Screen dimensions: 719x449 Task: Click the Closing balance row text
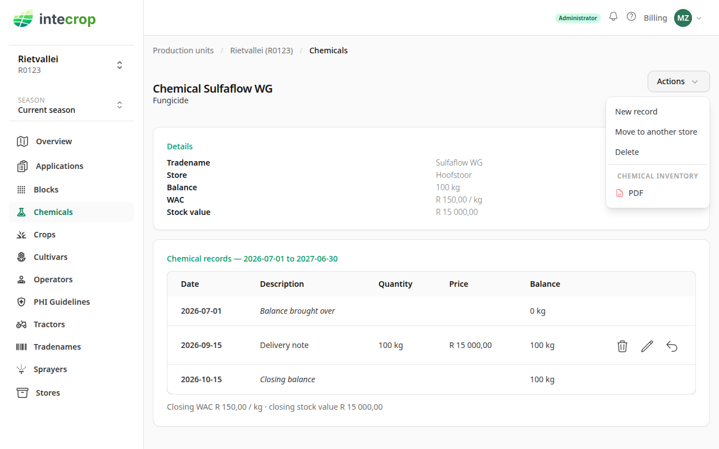(x=288, y=379)
